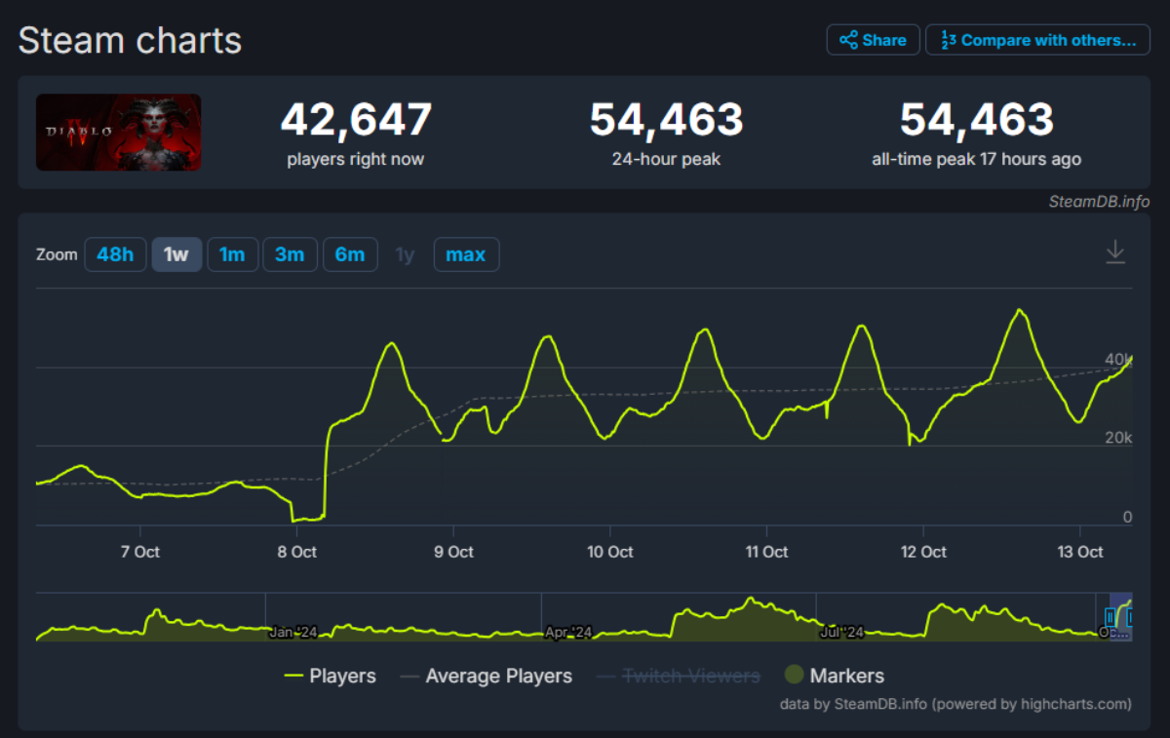Re-enable the crossed-out Twitch Viewers series
This screenshot has width=1170, height=738.
coord(692,675)
